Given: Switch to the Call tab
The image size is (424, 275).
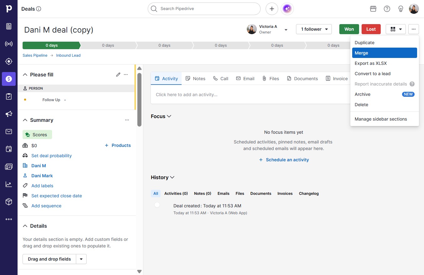Looking at the screenshot, I should click(x=221, y=79).
